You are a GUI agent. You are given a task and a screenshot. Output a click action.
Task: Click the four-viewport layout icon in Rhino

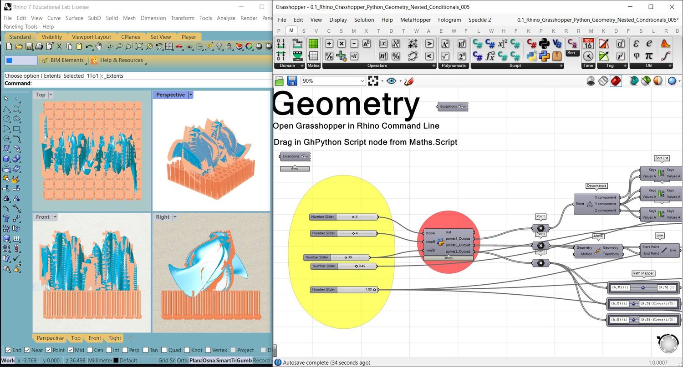(x=168, y=46)
